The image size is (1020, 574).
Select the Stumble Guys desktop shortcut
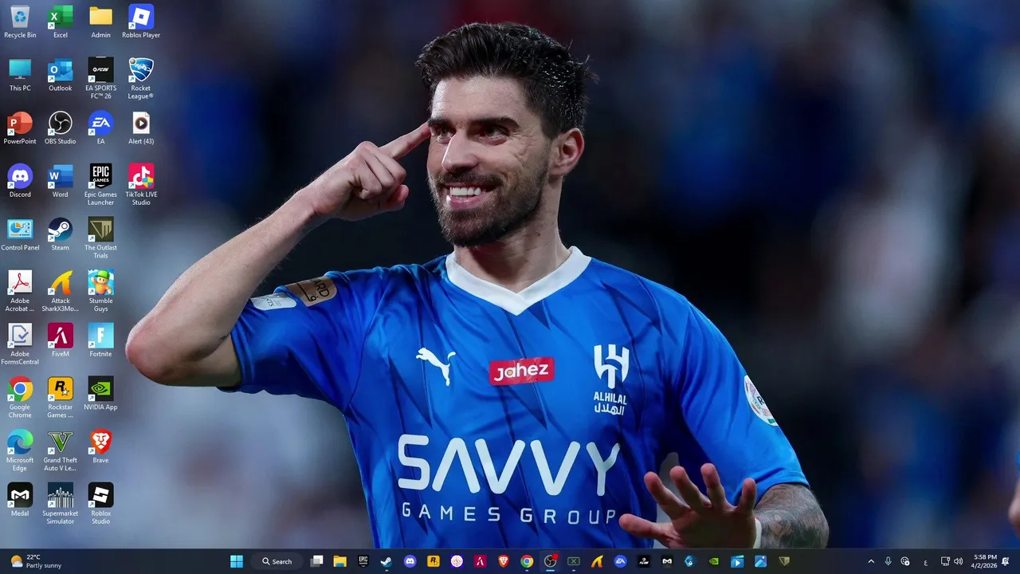point(100,291)
